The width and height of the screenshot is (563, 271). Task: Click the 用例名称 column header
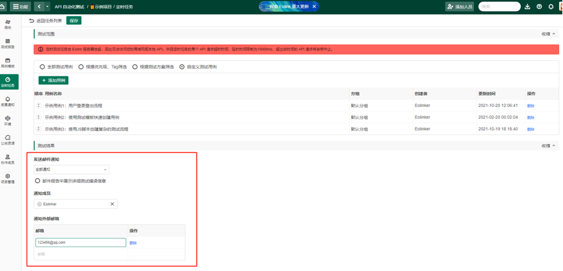(x=53, y=94)
